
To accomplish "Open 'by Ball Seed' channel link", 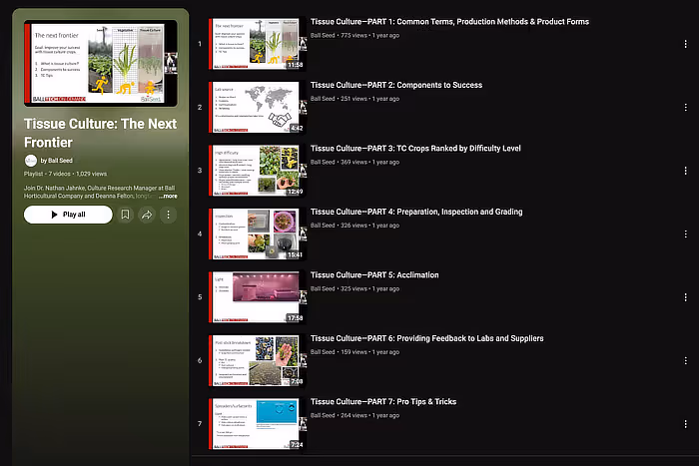I will click(x=56, y=161).
